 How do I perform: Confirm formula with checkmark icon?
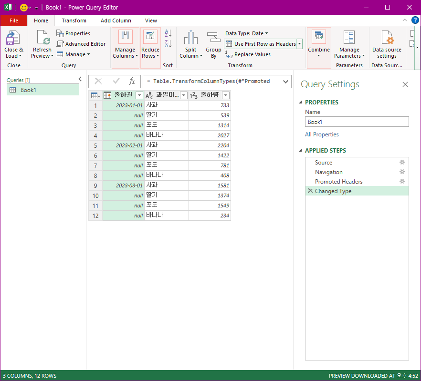click(x=116, y=81)
